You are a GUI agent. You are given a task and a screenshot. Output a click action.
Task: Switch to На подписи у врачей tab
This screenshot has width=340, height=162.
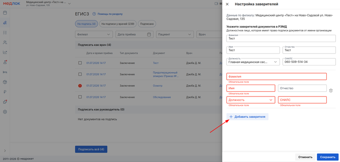tap(118, 24)
